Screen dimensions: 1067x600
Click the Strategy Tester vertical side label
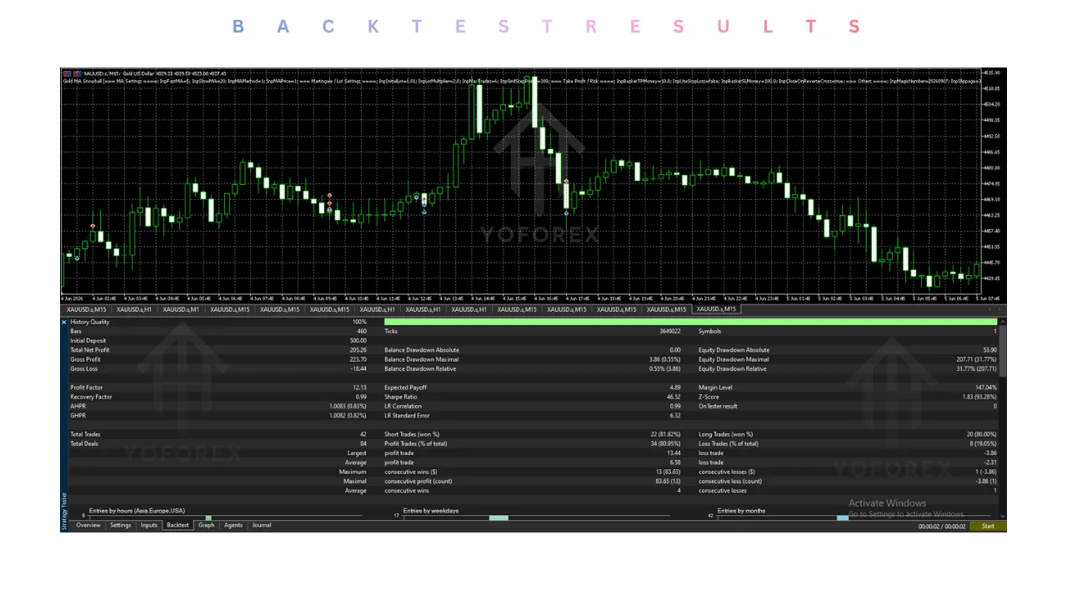coord(64,510)
